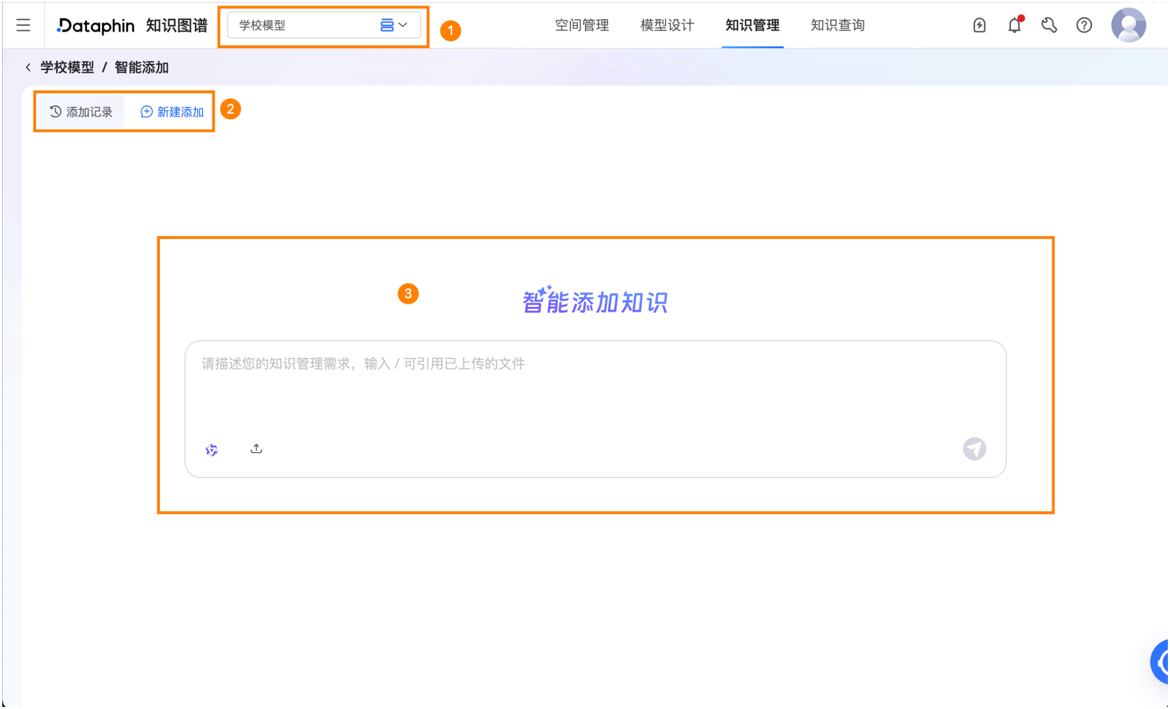Click the 学校模型 breadcrumb link
Image resolution: width=1170 pixels, height=709 pixels.
click(68, 67)
